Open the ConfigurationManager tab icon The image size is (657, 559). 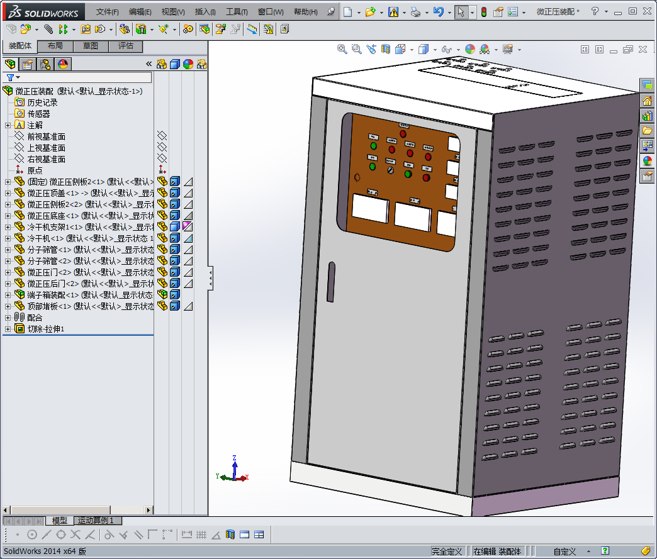[45, 64]
